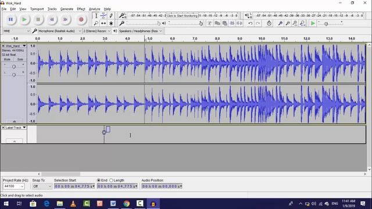Click the Pause button
The width and height of the screenshot is (372, 209).
pos(10,19)
